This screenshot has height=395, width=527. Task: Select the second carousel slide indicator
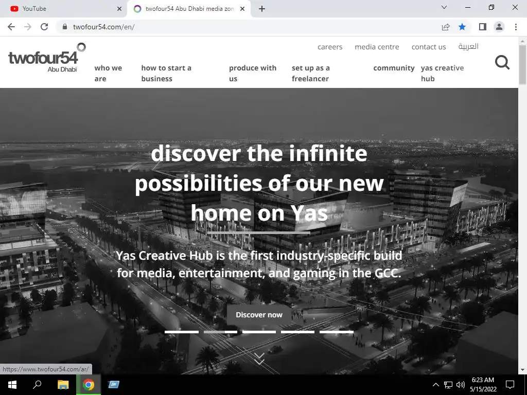pos(220,332)
